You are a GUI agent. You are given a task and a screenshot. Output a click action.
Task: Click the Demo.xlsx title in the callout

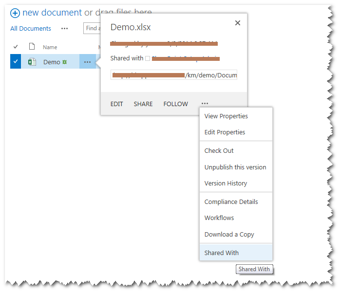(x=131, y=27)
